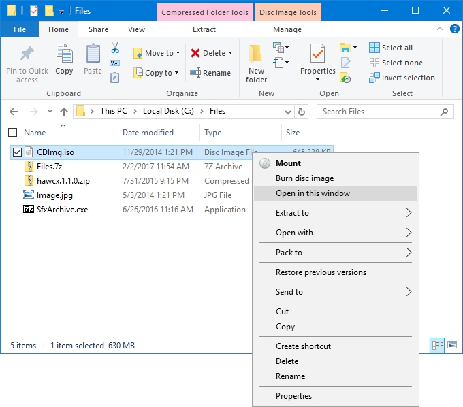Expand the Open button dropdown arrow

(x=355, y=47)
